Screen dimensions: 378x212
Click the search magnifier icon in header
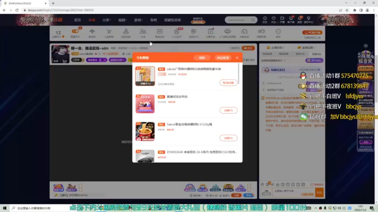253,20
